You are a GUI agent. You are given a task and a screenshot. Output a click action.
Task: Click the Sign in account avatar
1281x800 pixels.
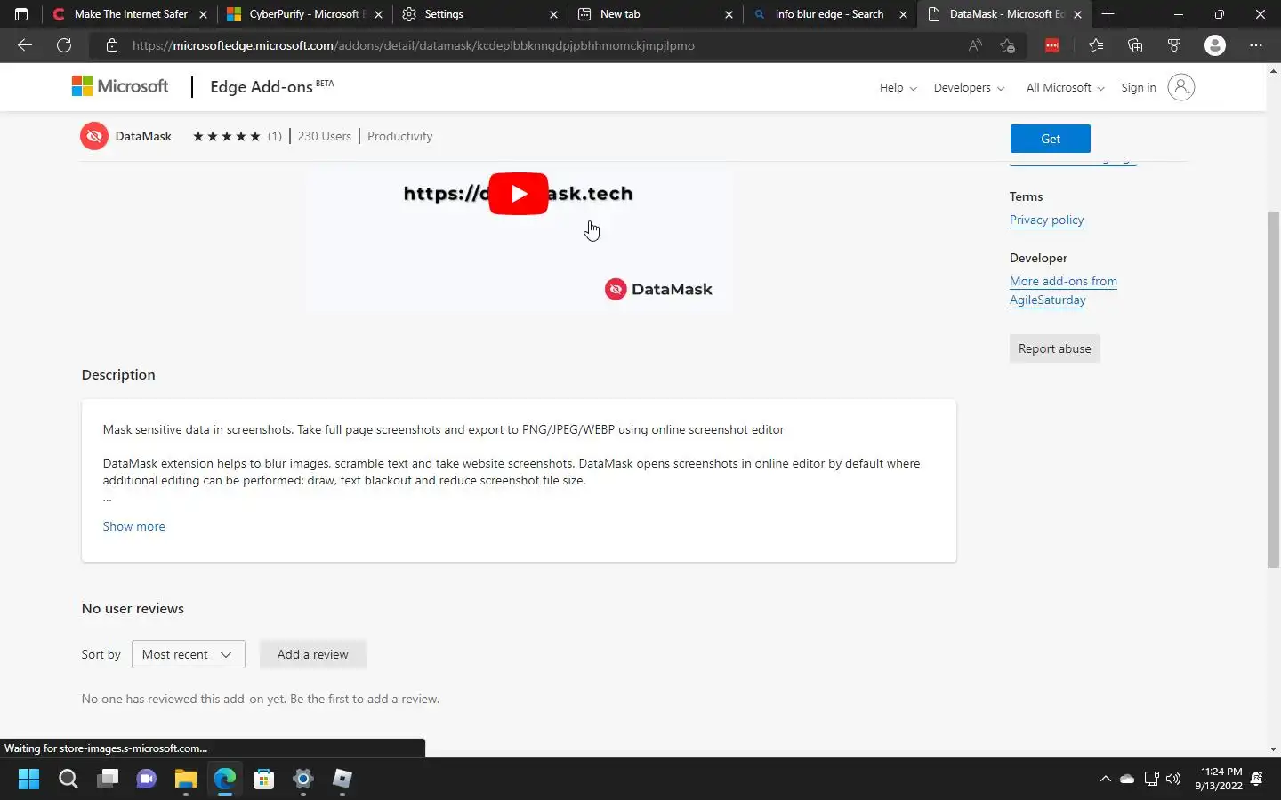1180,87
